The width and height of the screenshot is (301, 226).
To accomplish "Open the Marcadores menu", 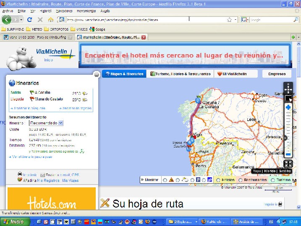I will coord(64,11).
